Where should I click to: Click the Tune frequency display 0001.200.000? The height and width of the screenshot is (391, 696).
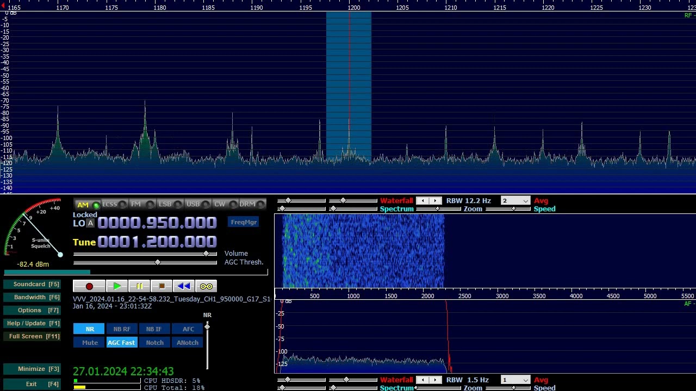[157, 242]
